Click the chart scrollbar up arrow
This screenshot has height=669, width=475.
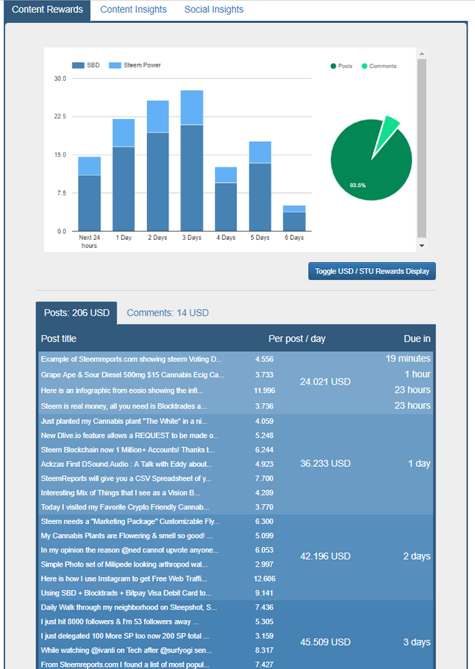[422, 53]
